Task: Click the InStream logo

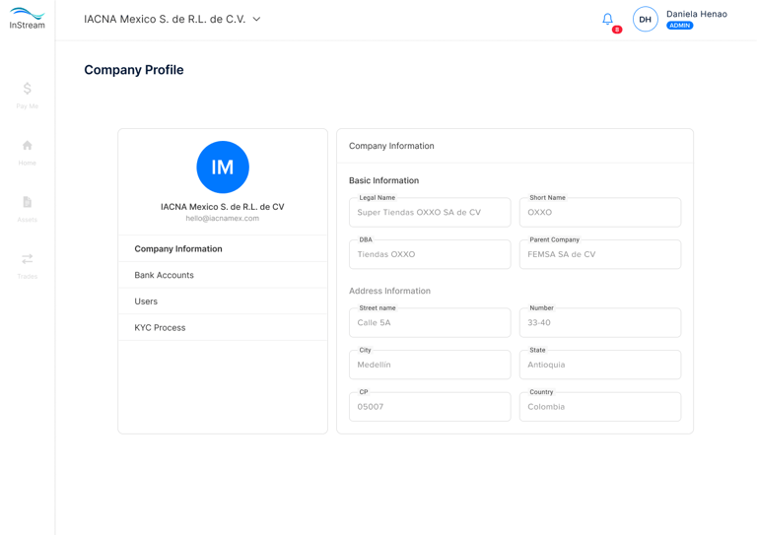Action: click(27, 19)
